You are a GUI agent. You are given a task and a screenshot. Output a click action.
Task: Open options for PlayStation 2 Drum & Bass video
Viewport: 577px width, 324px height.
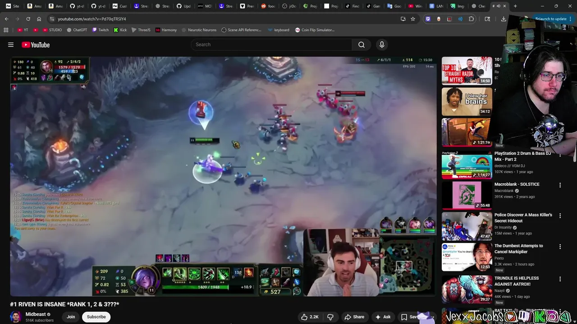tap(560, 154)
